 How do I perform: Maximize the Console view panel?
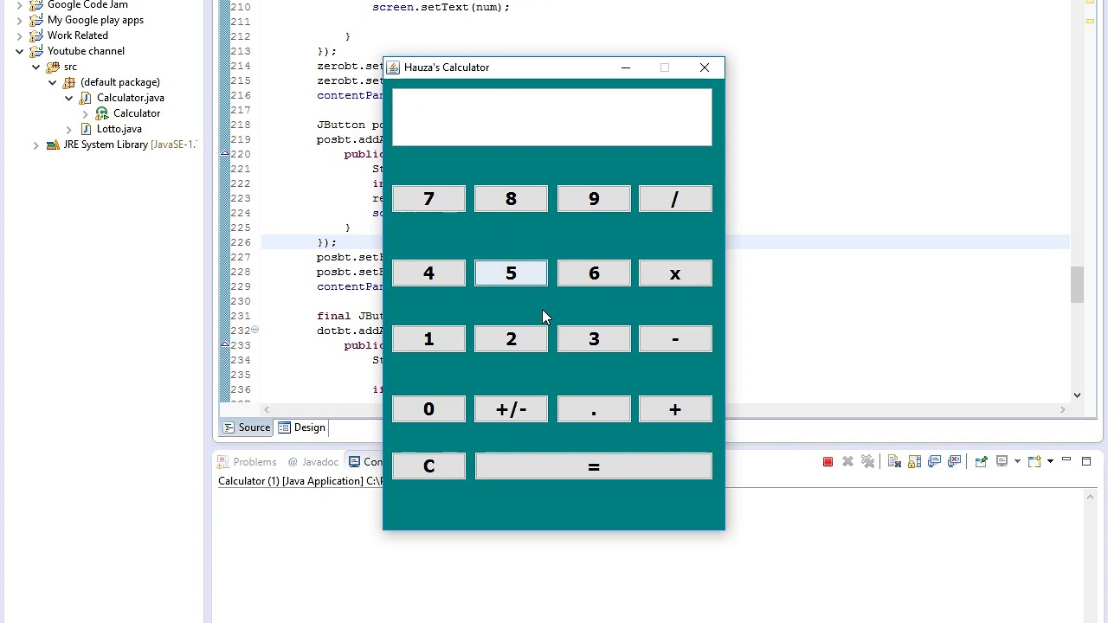pos(1086,461)
